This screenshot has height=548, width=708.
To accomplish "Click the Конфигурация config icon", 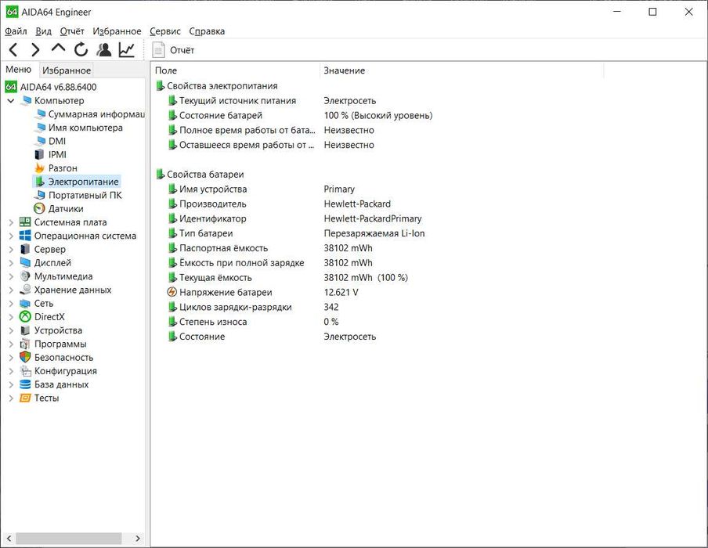I will [25, 371].
